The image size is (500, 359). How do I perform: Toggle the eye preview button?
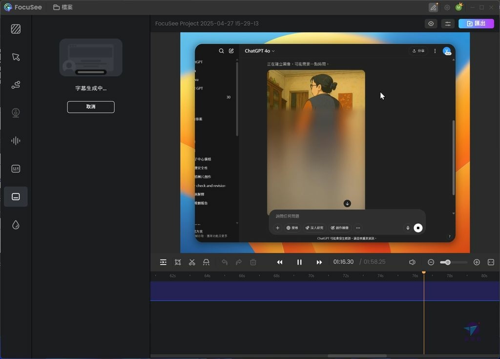(431, 23)
